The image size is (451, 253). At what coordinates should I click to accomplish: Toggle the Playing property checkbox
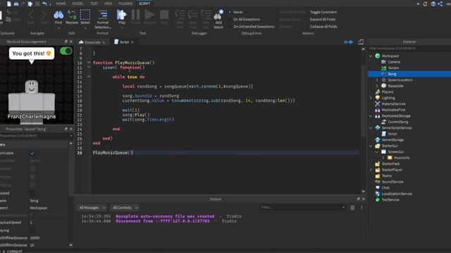coord(32,231)
